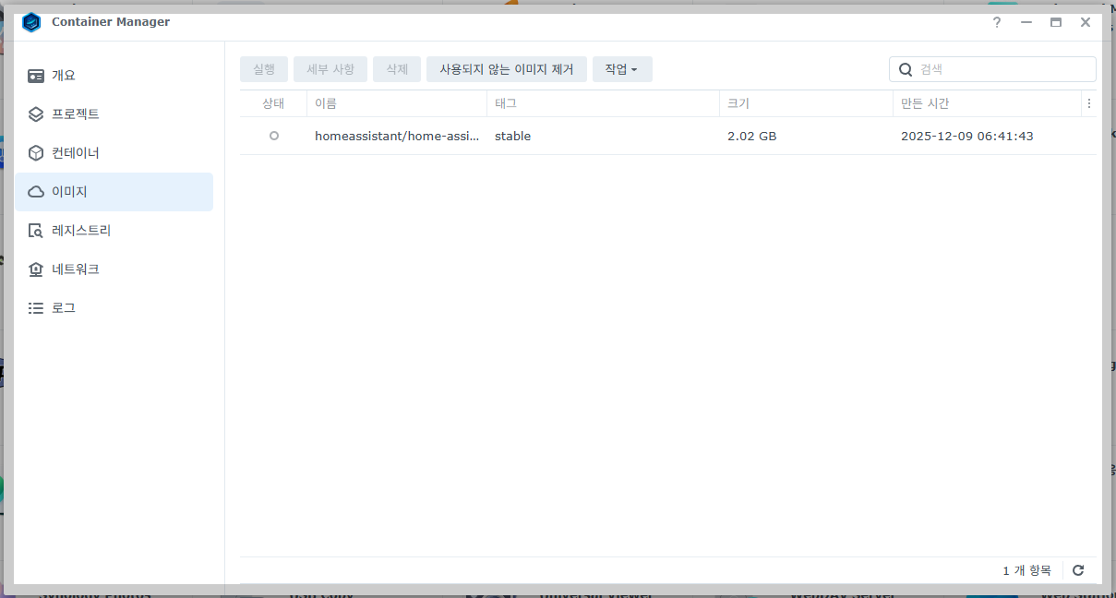Switch to the 컨테이너 section
The height and width of the screenshot is (598, 1116).
(x=114, y=153)
